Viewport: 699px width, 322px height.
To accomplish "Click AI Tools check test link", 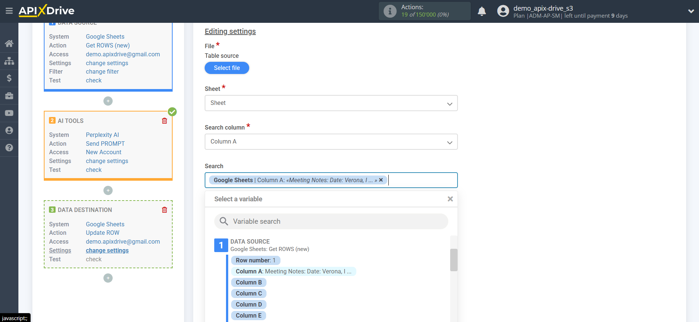I will pyautogui.click(x=93, y=170).
